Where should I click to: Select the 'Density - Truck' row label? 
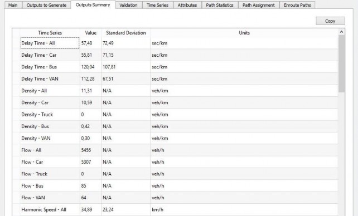pos(37,114)
